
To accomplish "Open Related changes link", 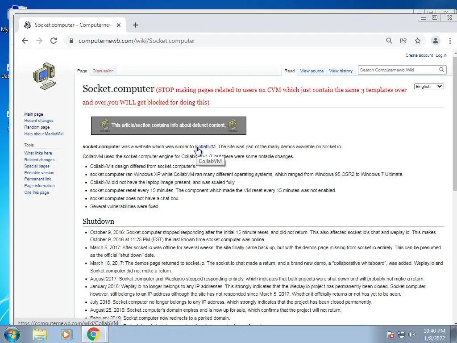I will [x=39, y=160].
